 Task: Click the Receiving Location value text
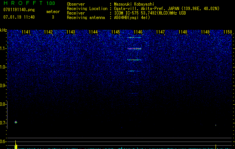point(167,9)
